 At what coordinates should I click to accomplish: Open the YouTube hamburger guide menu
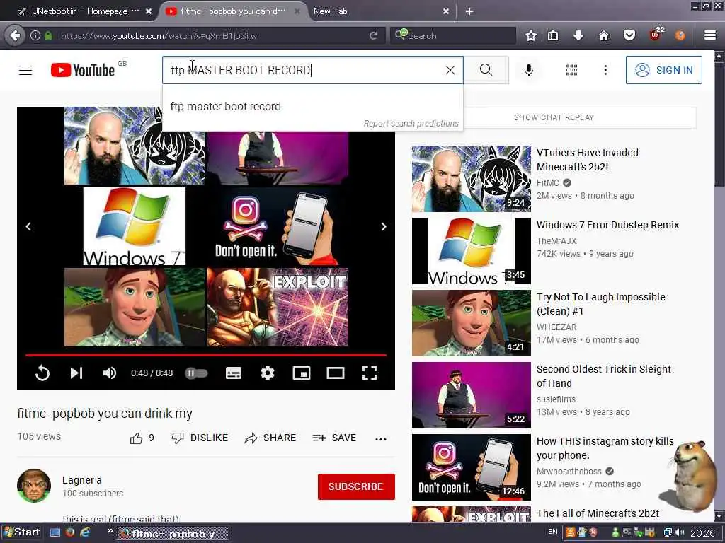coord(25,70)
